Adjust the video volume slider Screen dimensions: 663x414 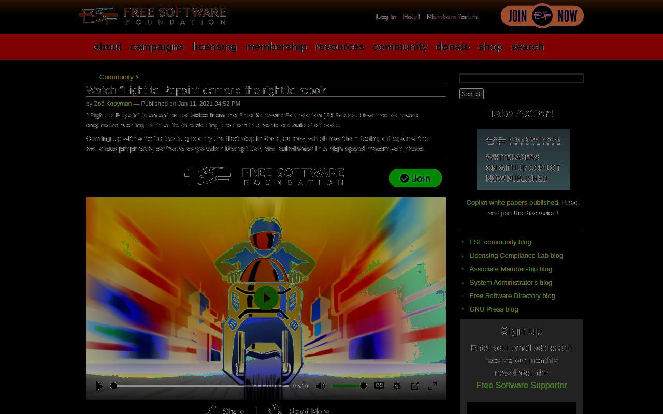pos(349,386)
